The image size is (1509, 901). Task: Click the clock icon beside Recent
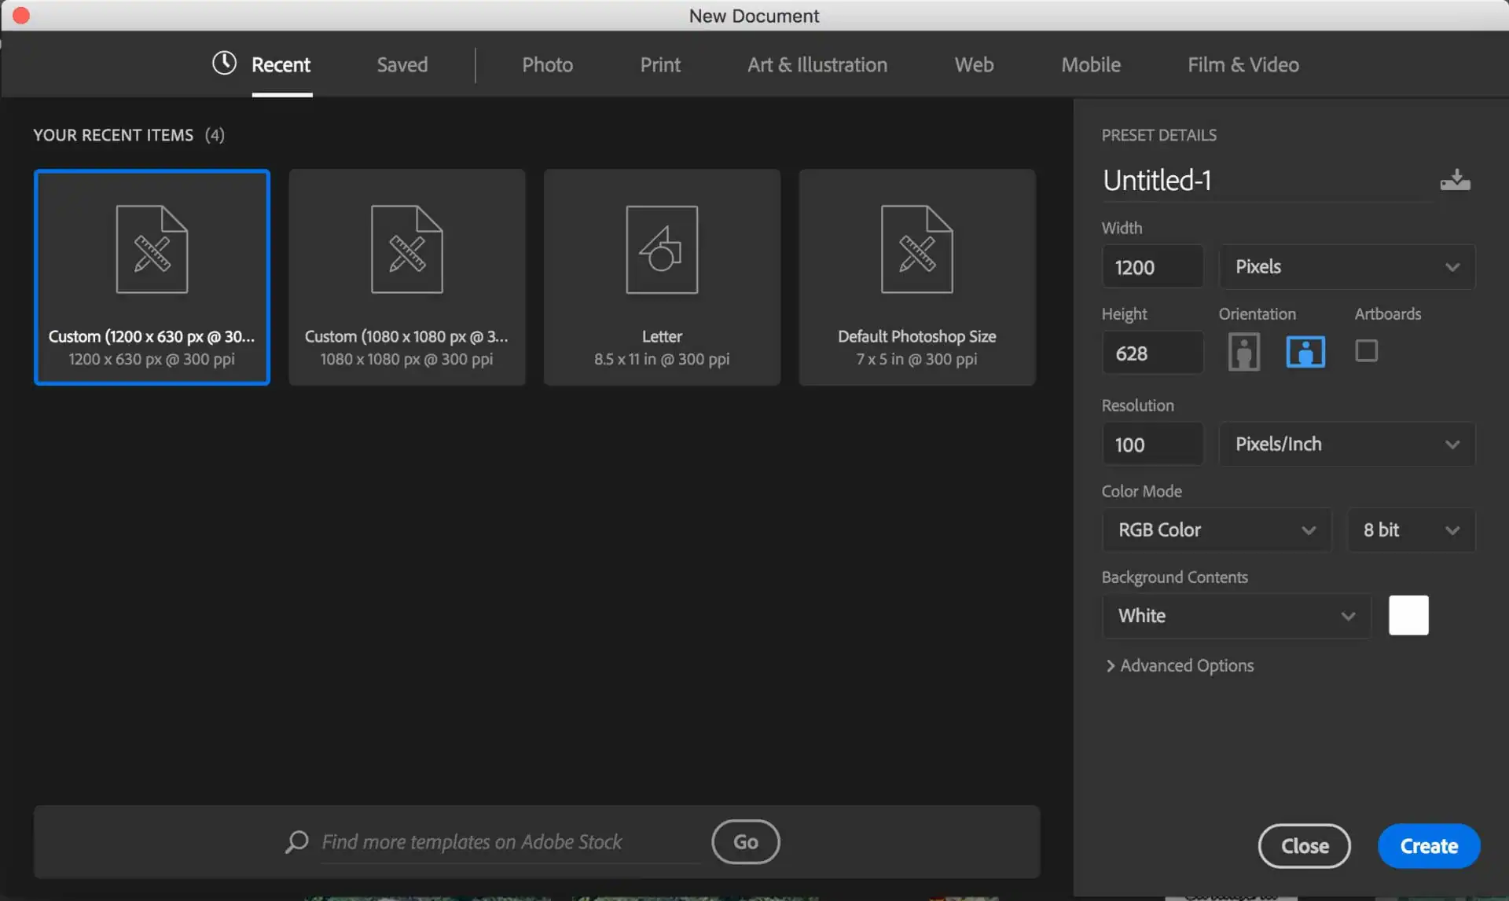pos(224,63)
